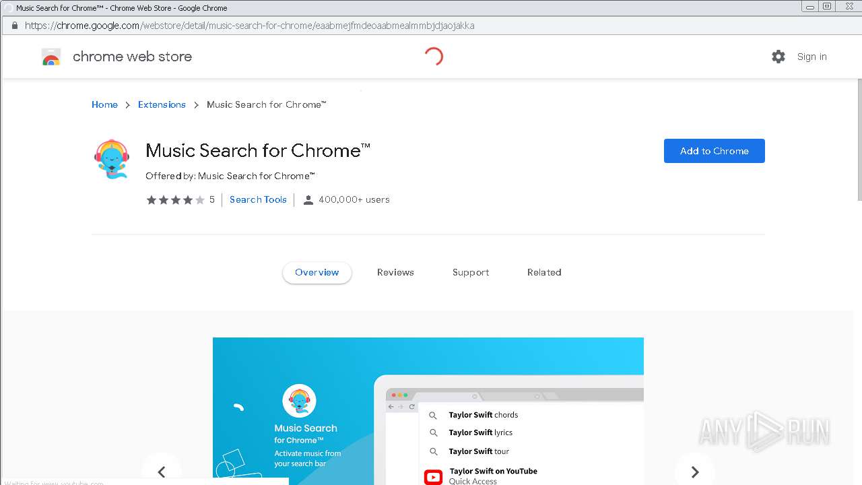Switch to the Related tab
862x485 pixels.
544,273
